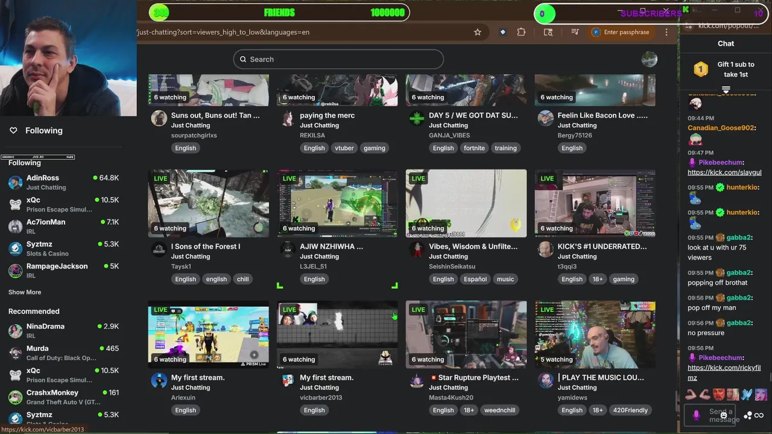The image size is (772, 434).
Task: Select the vtuber tag under REKILSA
Action: coord(344,148)
